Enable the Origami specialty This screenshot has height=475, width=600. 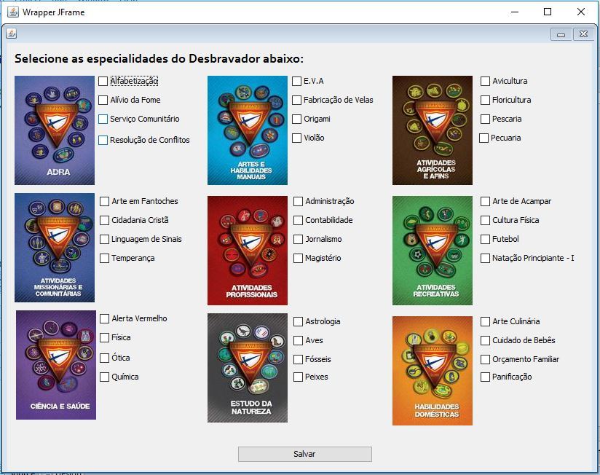point(296,119)
